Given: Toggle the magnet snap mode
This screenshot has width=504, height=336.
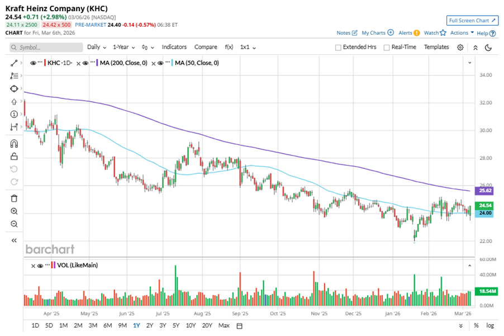Looking at the screenshot, I should (14, 144).
